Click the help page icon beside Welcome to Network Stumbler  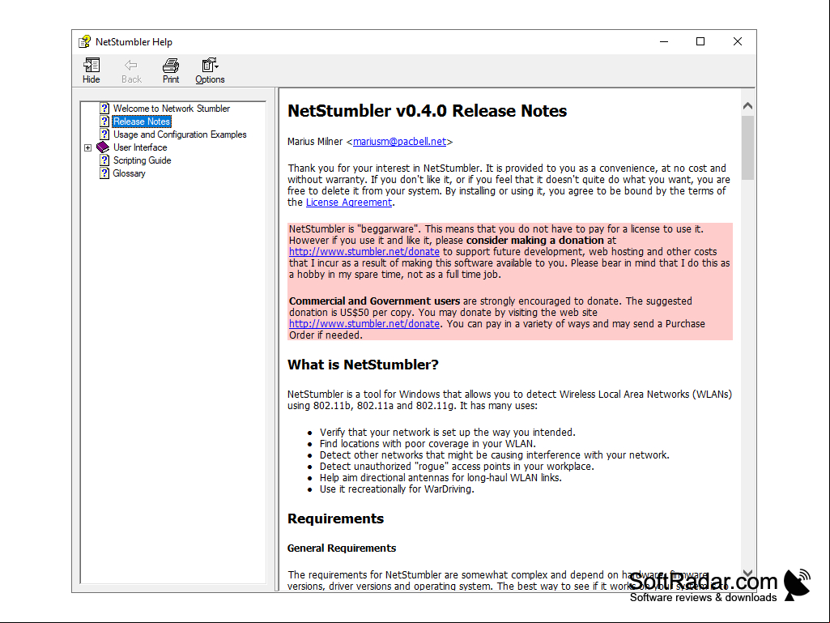[x=104, y=109]
